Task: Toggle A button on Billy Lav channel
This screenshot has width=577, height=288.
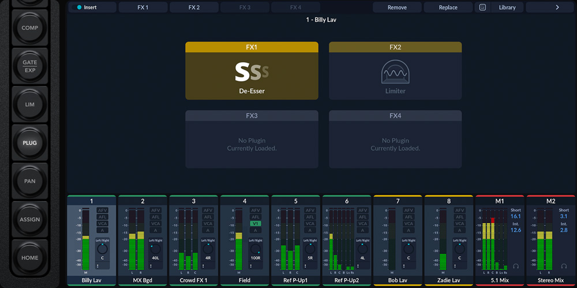Action: pyautogui.click(x=102, y=230)
